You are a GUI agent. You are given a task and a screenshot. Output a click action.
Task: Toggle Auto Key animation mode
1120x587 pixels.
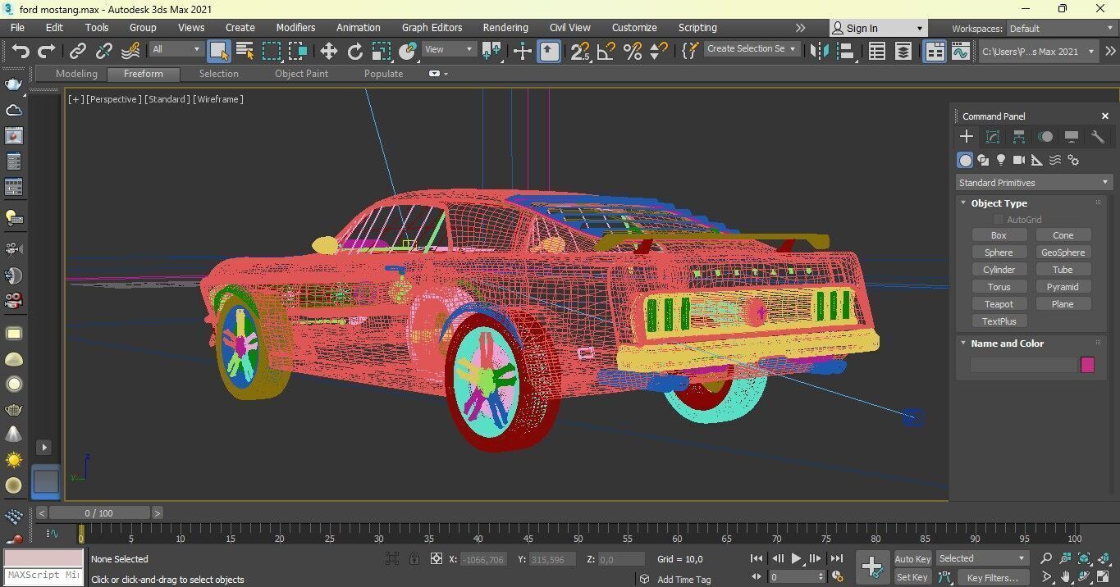point(912,559)
